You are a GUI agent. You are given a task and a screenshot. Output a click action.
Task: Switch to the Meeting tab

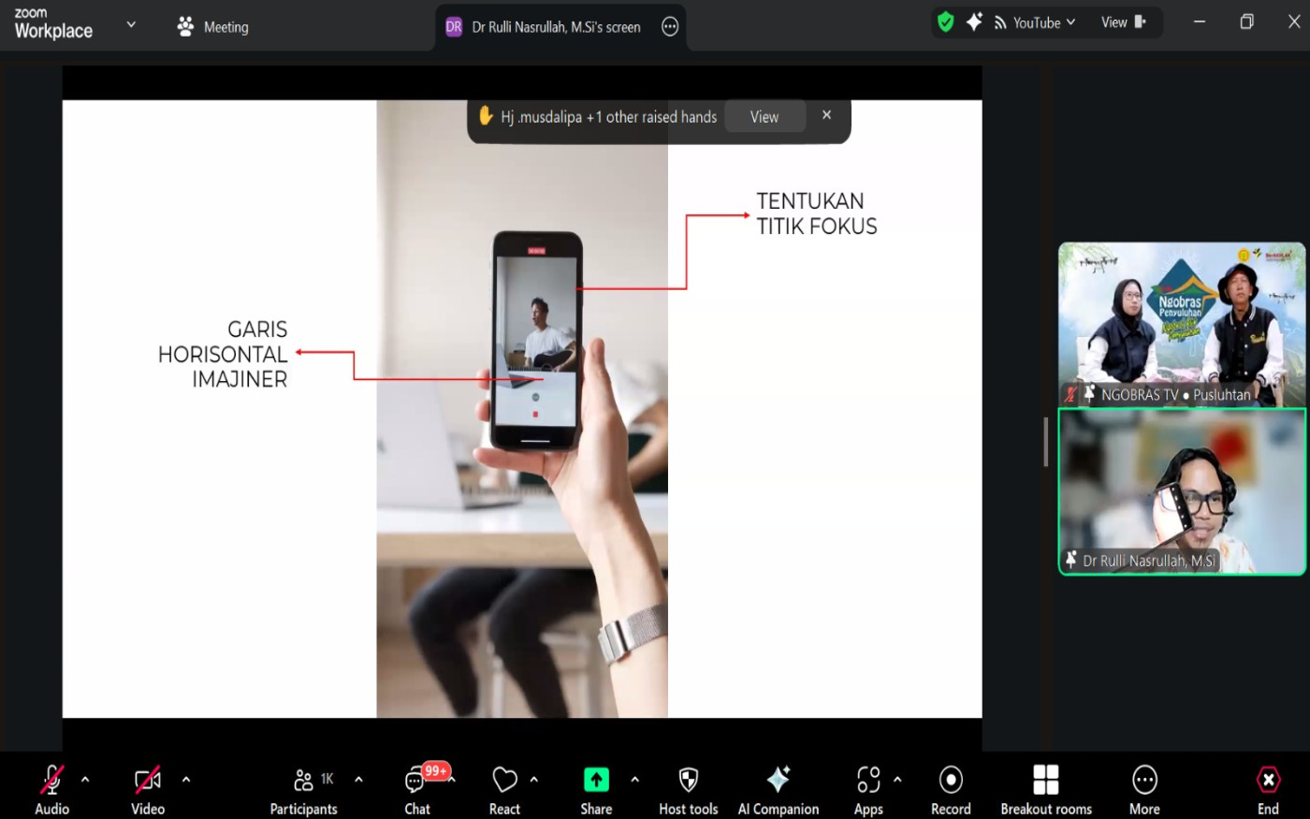tap(213, 27)
